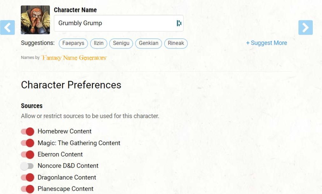Click the dwarf character portrait
This screenshot has width=322, height=194.
[x=35, y=20]
